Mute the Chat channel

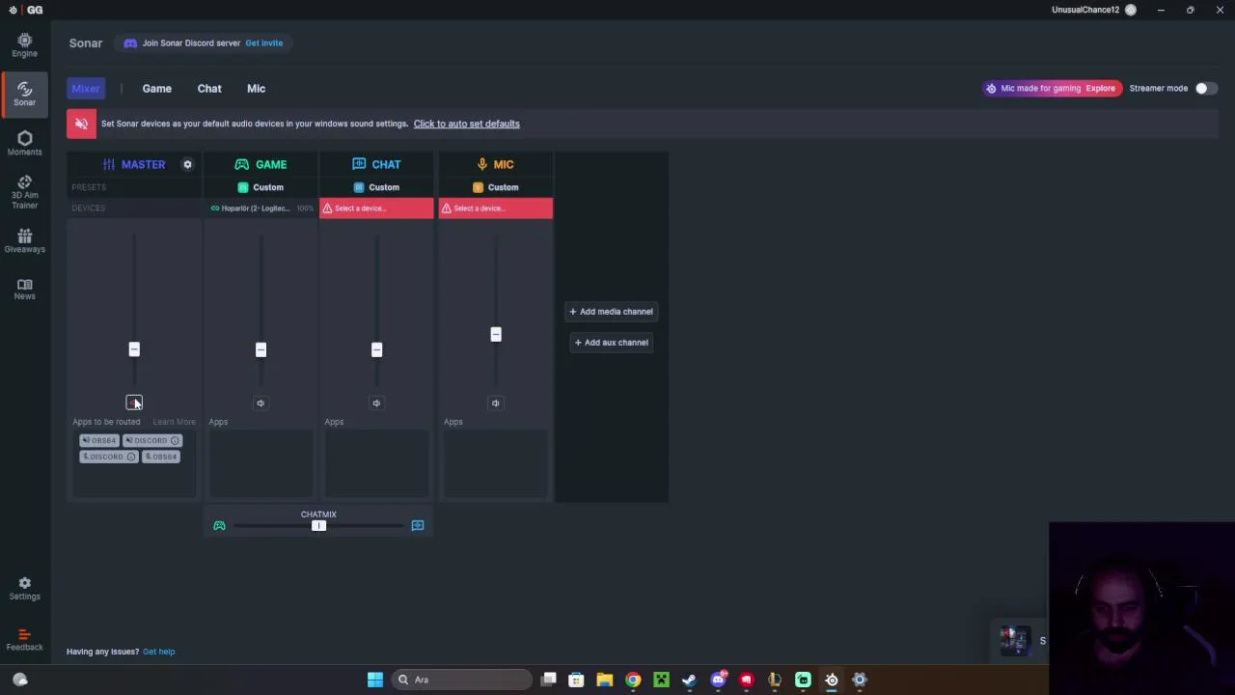pos(376,403)
